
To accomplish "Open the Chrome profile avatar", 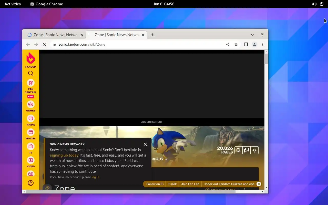I will (x=254, y=44).
